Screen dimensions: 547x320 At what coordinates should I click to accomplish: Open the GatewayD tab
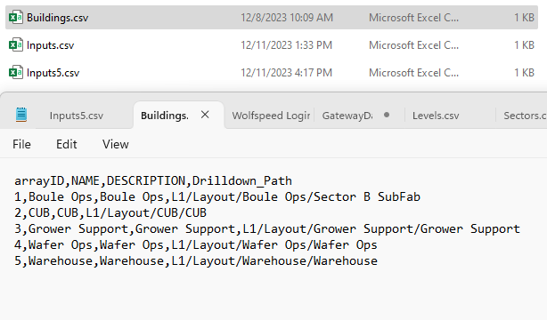coord(347,116)
